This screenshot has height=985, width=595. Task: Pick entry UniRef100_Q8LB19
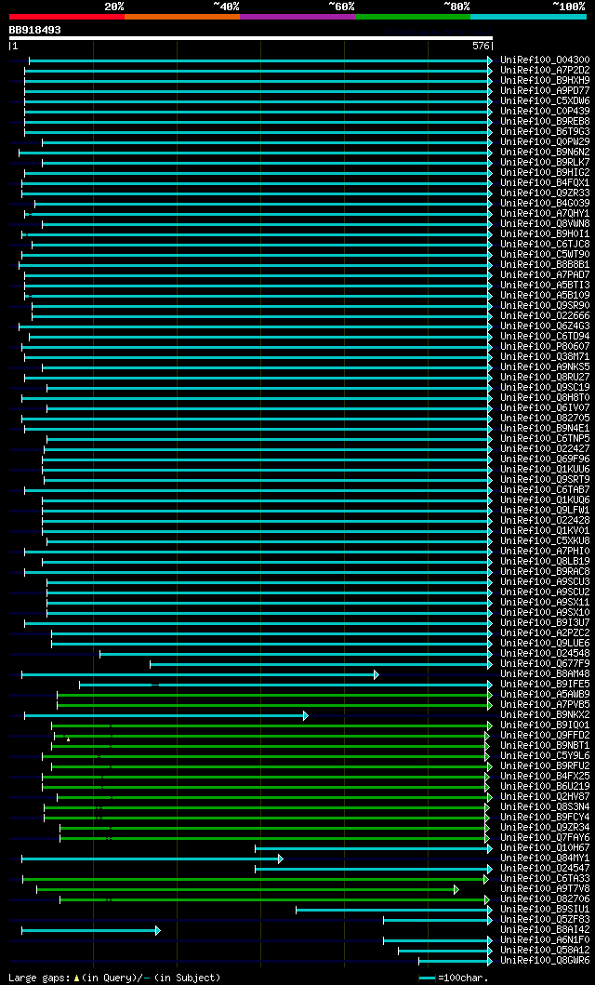click(545, 562)
